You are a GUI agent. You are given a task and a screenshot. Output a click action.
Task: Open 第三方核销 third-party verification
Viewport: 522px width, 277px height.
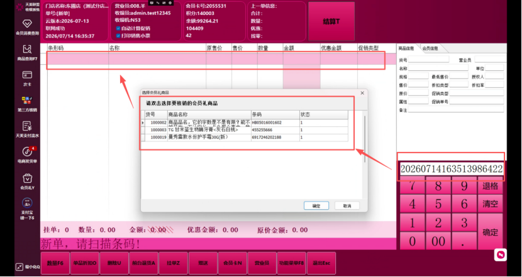point(27,104)
